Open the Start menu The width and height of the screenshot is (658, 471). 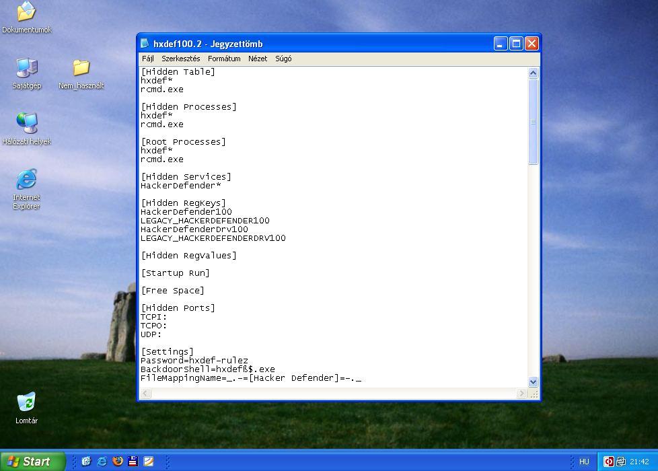(33, 462)
